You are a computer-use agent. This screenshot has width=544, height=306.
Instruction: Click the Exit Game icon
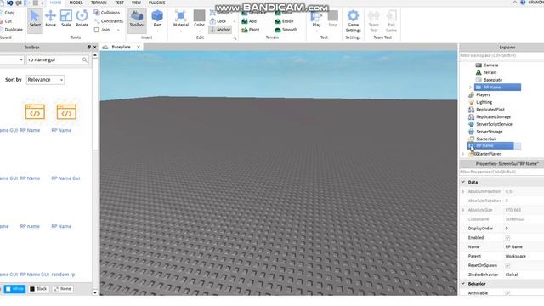[391, 20]
